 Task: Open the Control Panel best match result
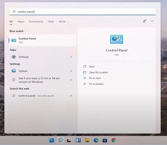coord(42,40)
